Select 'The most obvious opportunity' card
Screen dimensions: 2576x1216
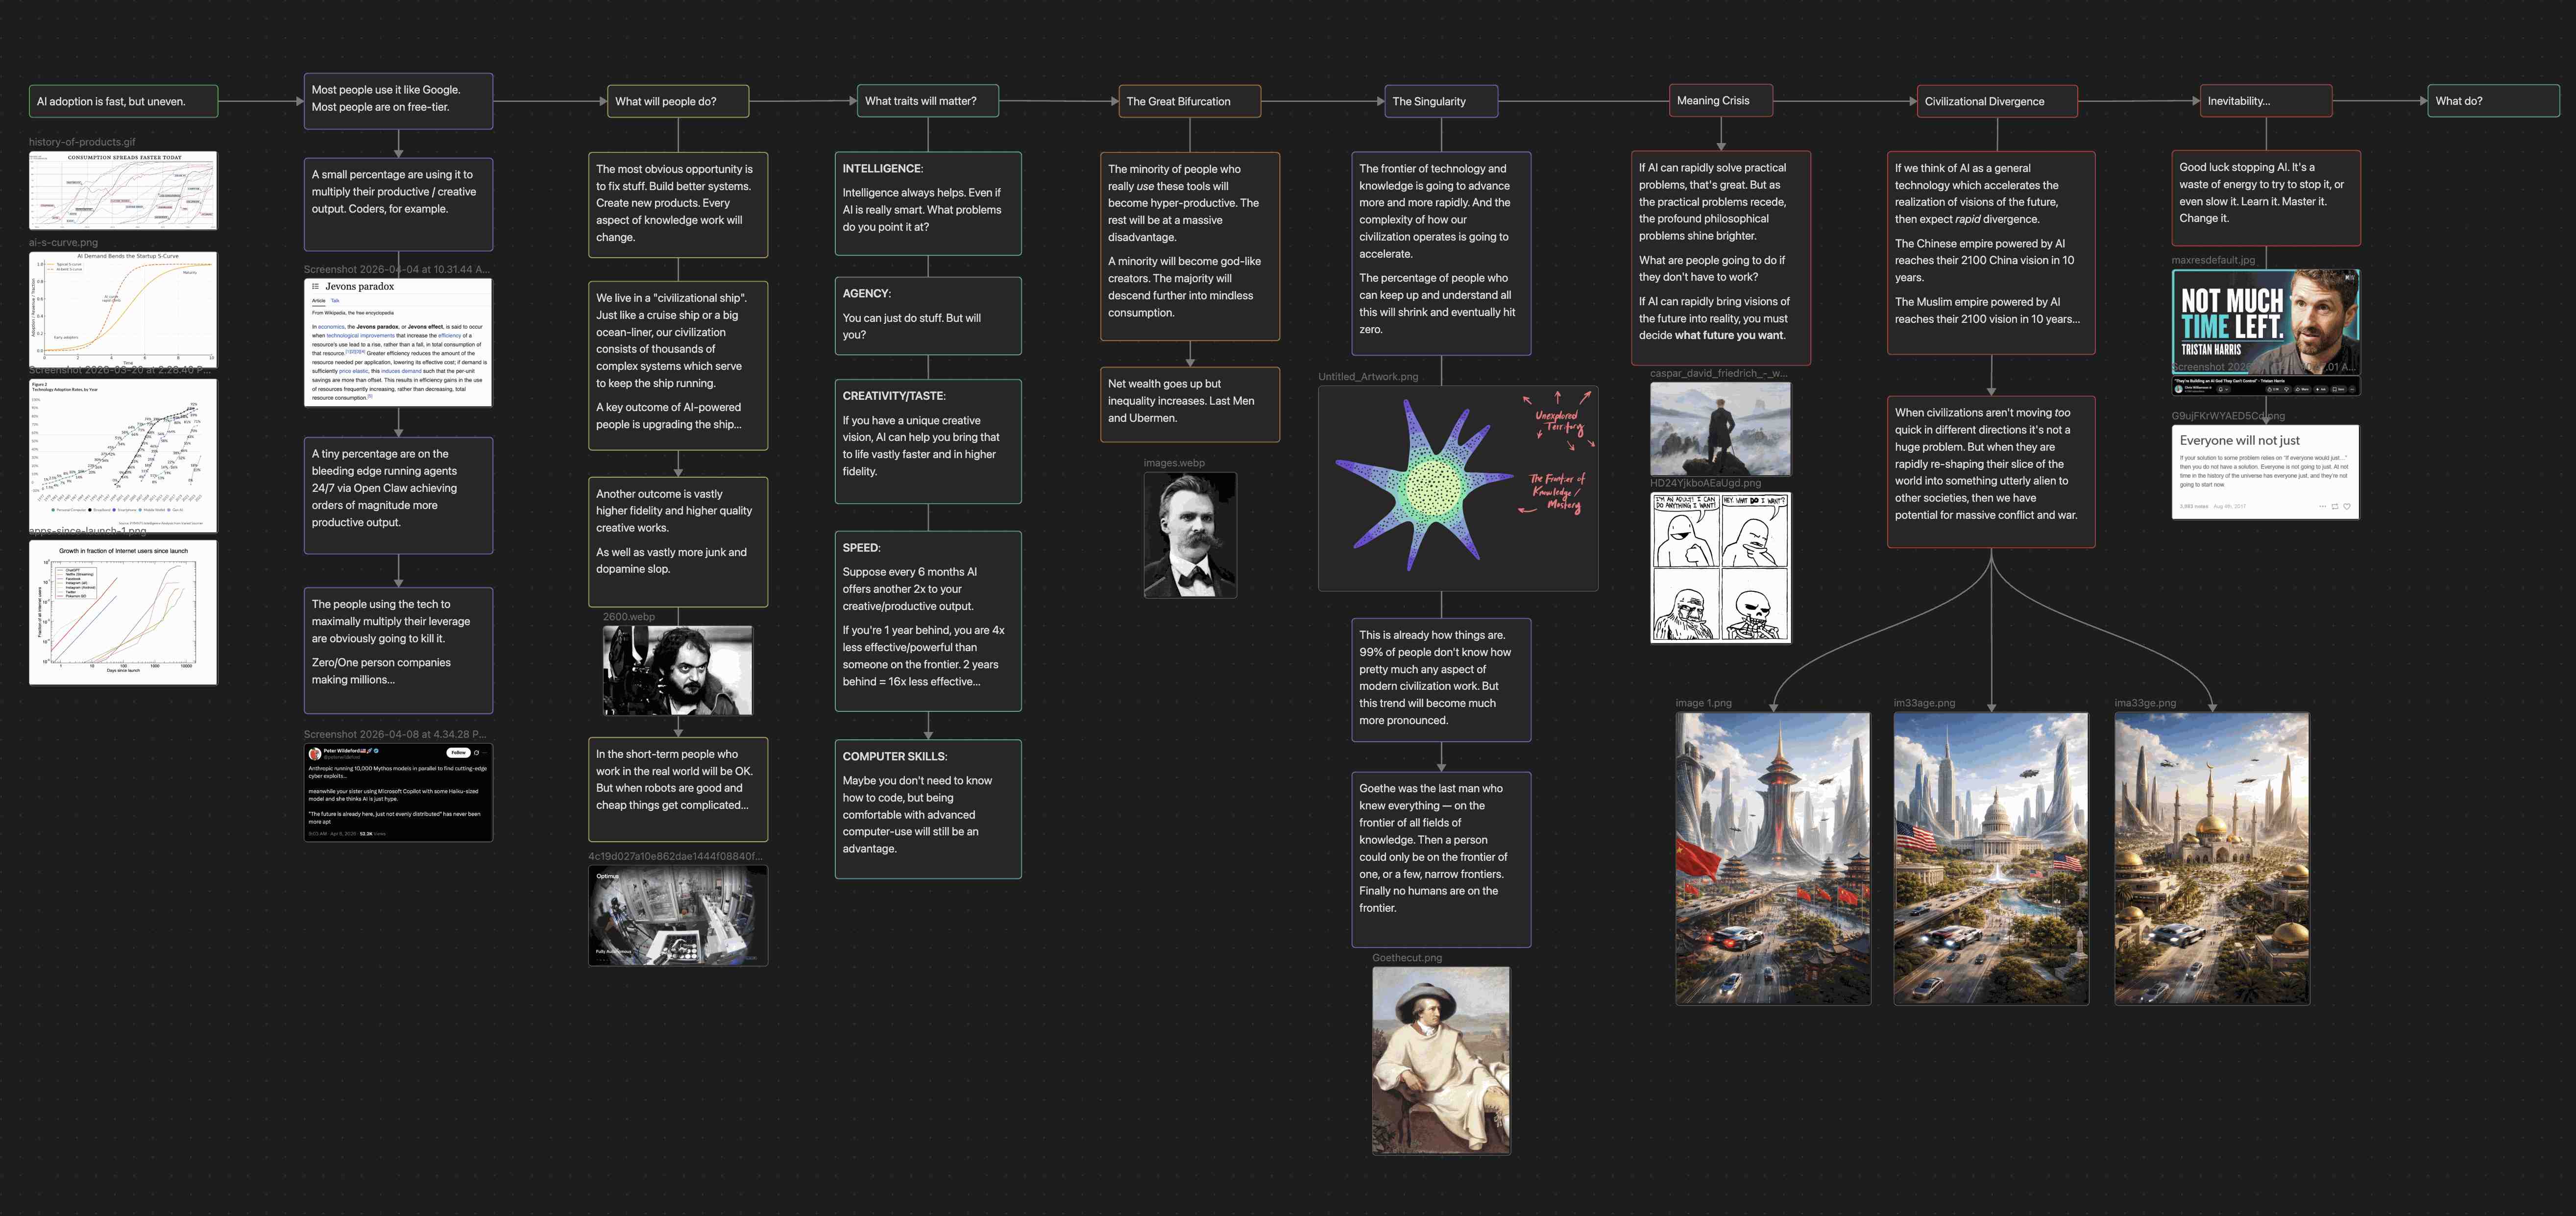(678, 205)
